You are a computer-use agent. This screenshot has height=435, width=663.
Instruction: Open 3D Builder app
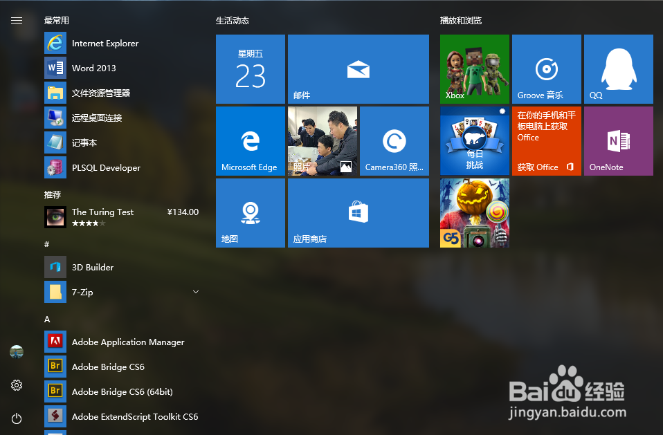[122, 267]
